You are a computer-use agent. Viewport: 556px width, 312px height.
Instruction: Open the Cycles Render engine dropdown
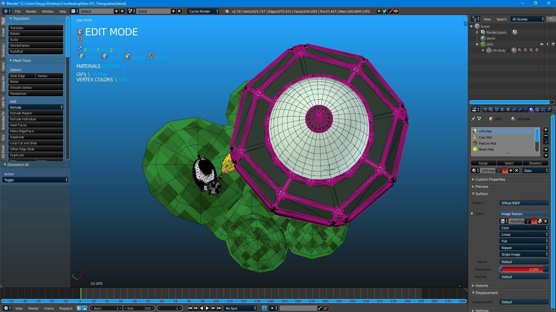click(x=203, y=11)
